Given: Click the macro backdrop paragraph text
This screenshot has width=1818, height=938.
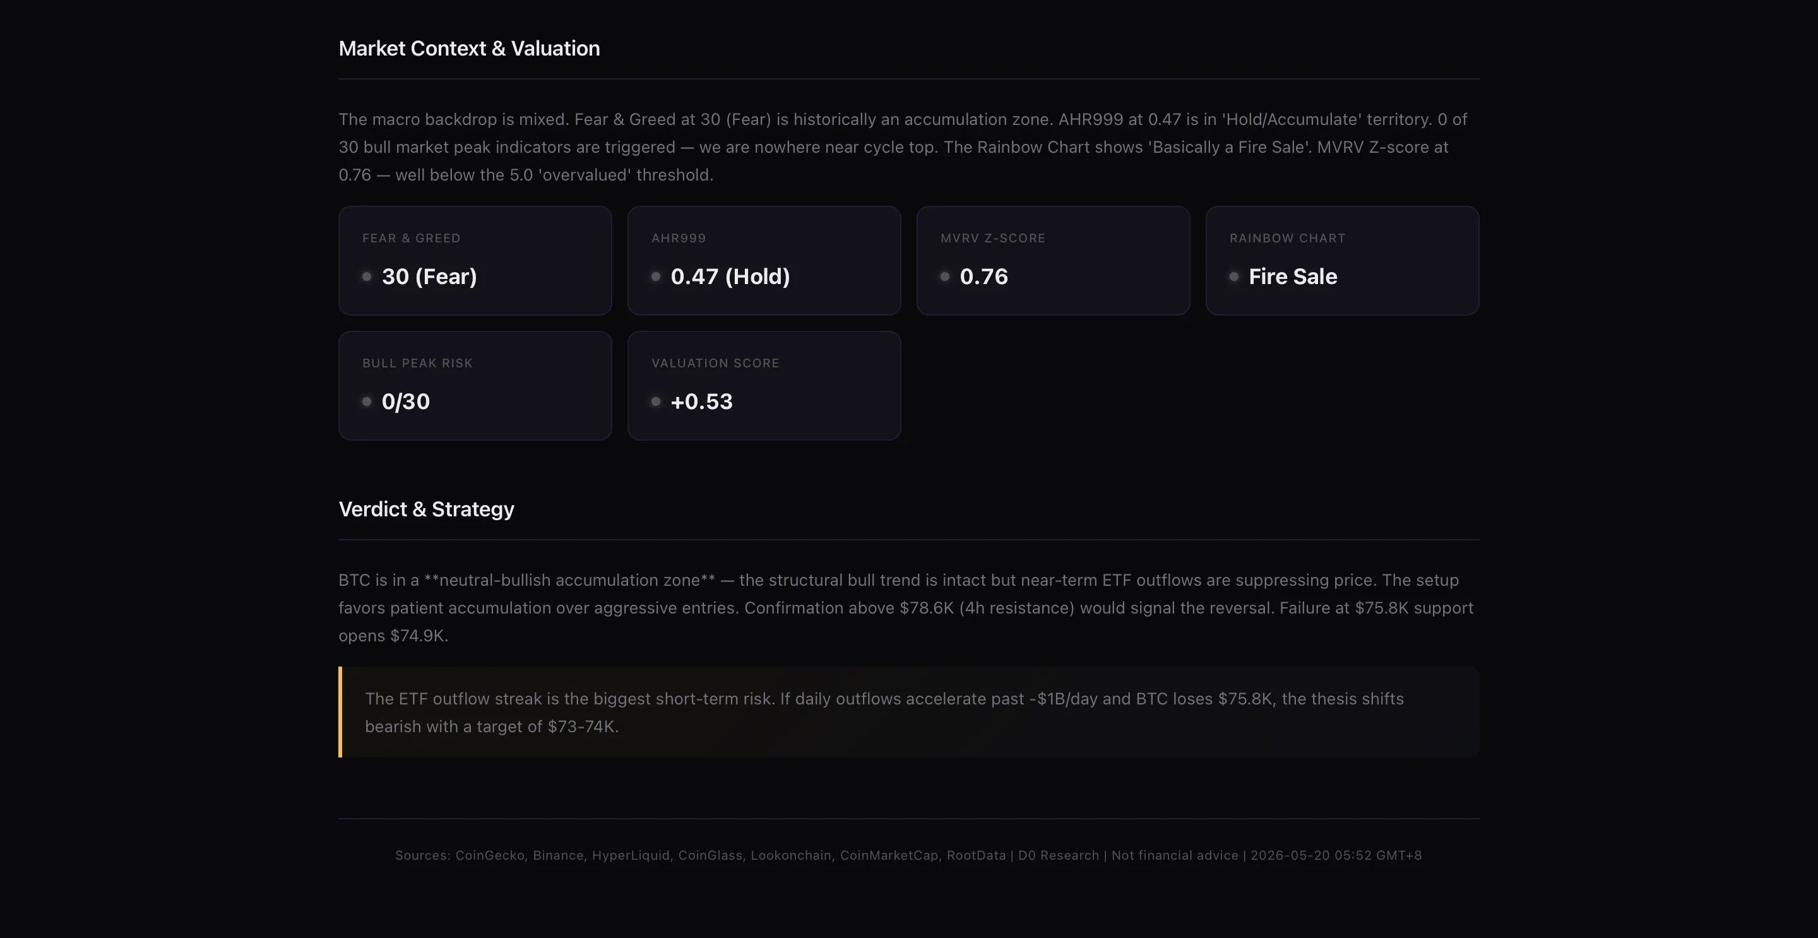Looking at the screenshot, I should click(903, 147).
